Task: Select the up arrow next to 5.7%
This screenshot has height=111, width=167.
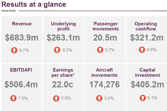Action: (100, 50)
